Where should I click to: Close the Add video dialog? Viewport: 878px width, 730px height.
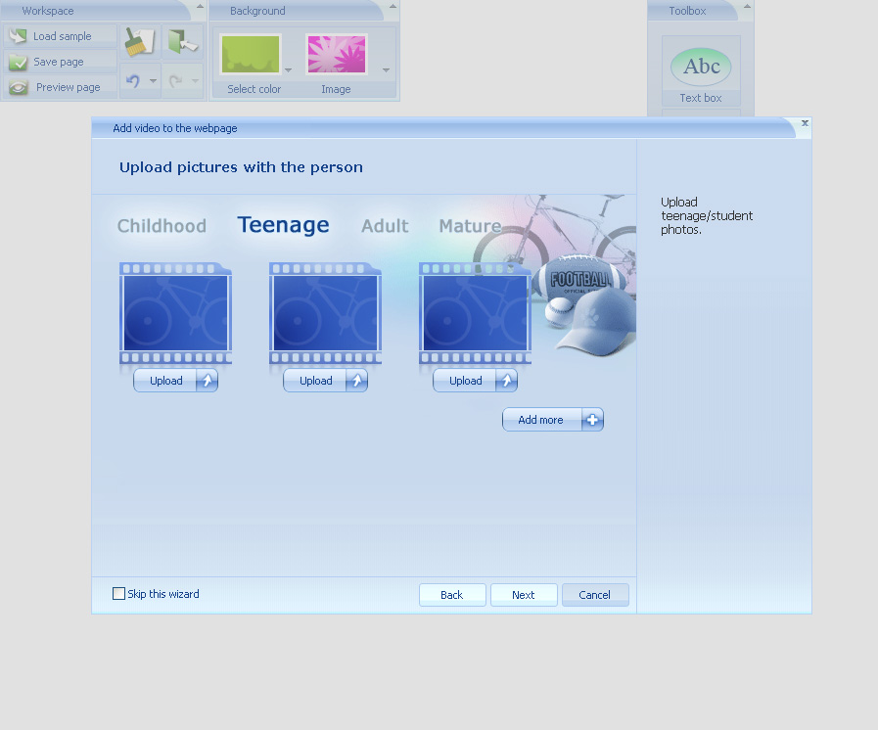pos(805,122)
